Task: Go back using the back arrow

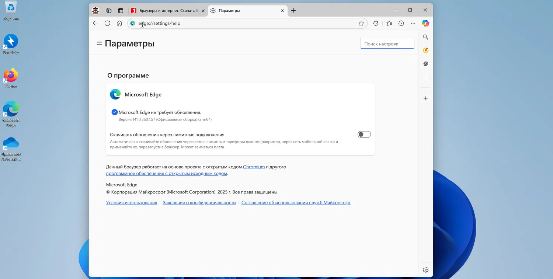Action: (95, 23)
